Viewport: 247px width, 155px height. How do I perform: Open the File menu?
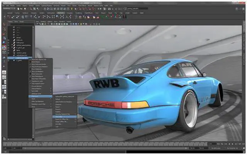[x=3, y=6]
